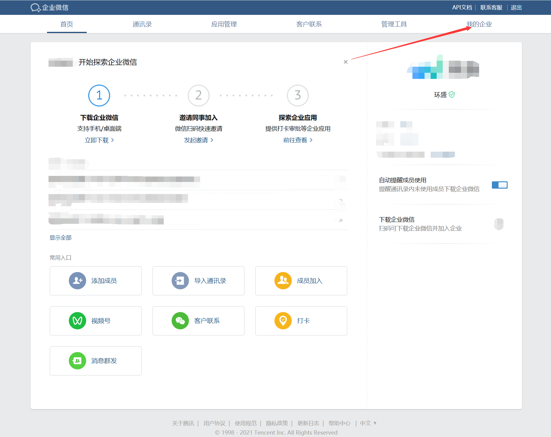Image resolution: width=551 pixels, height=437 pixels.
Task: Click the 导入通讯录 import icon
Action: pos(180,281)
